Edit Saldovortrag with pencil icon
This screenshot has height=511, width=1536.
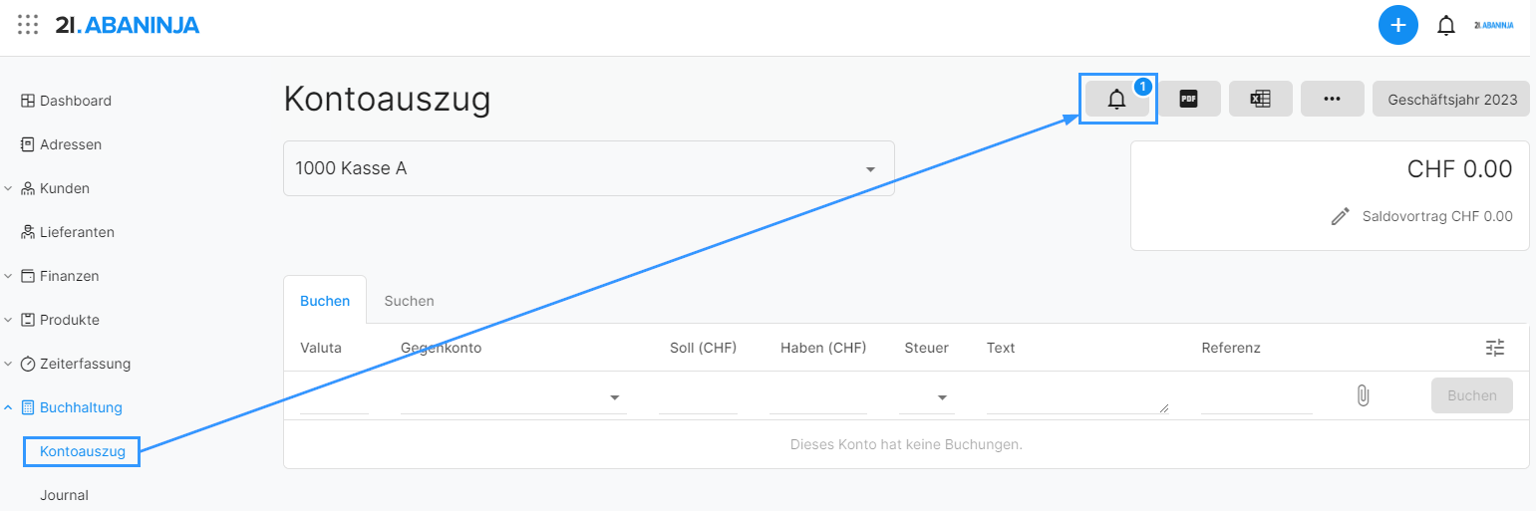pos(1341,216)
